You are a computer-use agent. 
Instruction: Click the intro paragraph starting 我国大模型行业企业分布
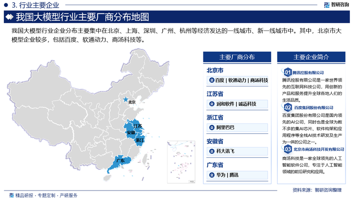177,35
